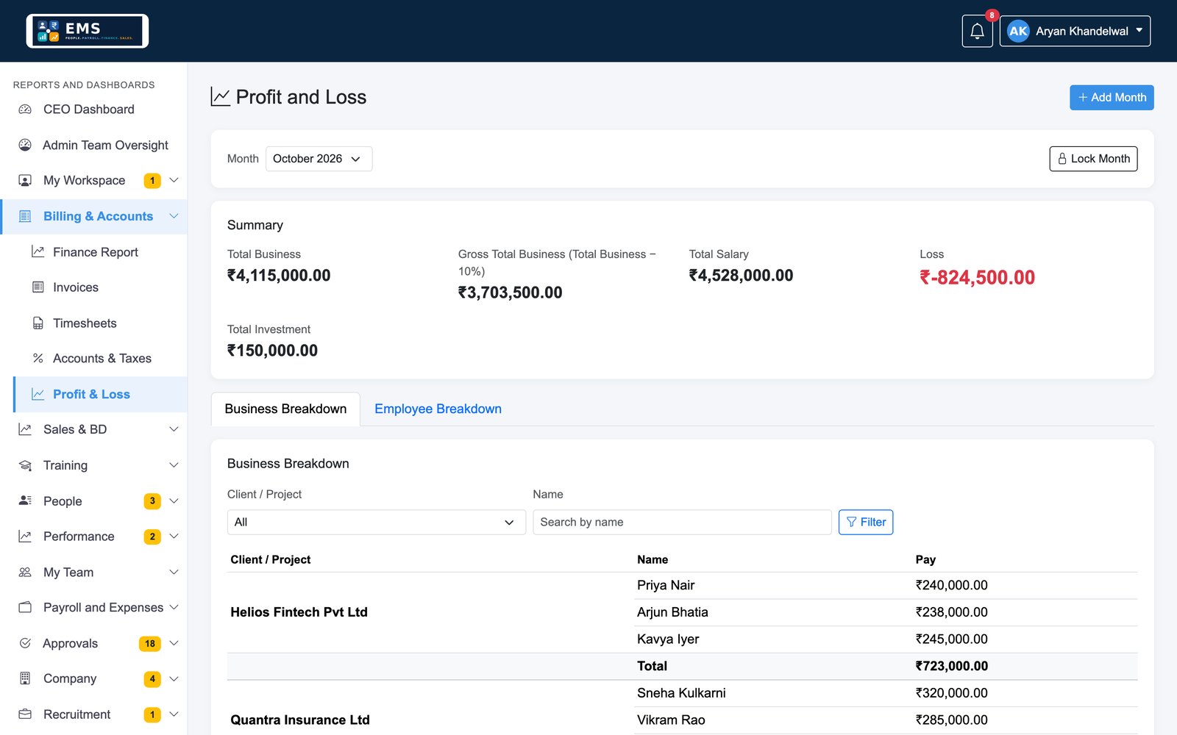Focus the Search by name field
Screen dimensions: 1177x735
682,523
